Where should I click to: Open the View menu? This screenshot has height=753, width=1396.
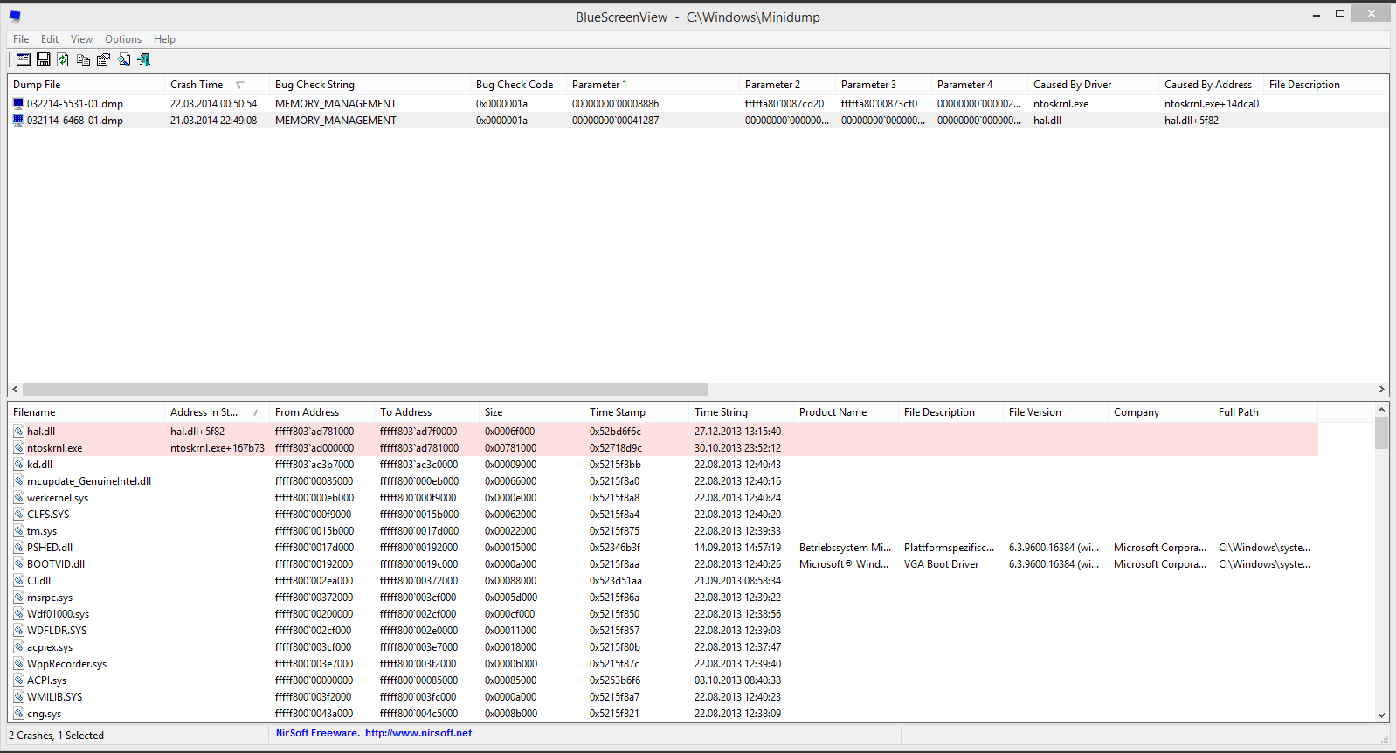click(x=81, y=39)
